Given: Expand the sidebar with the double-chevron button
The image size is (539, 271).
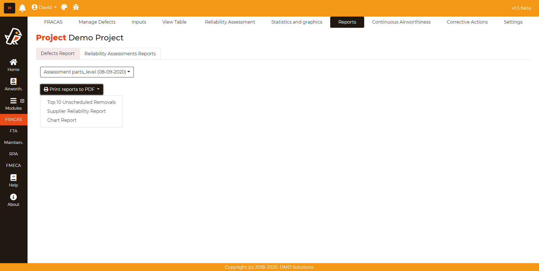Looking at the screenshot, I should 9,8.
